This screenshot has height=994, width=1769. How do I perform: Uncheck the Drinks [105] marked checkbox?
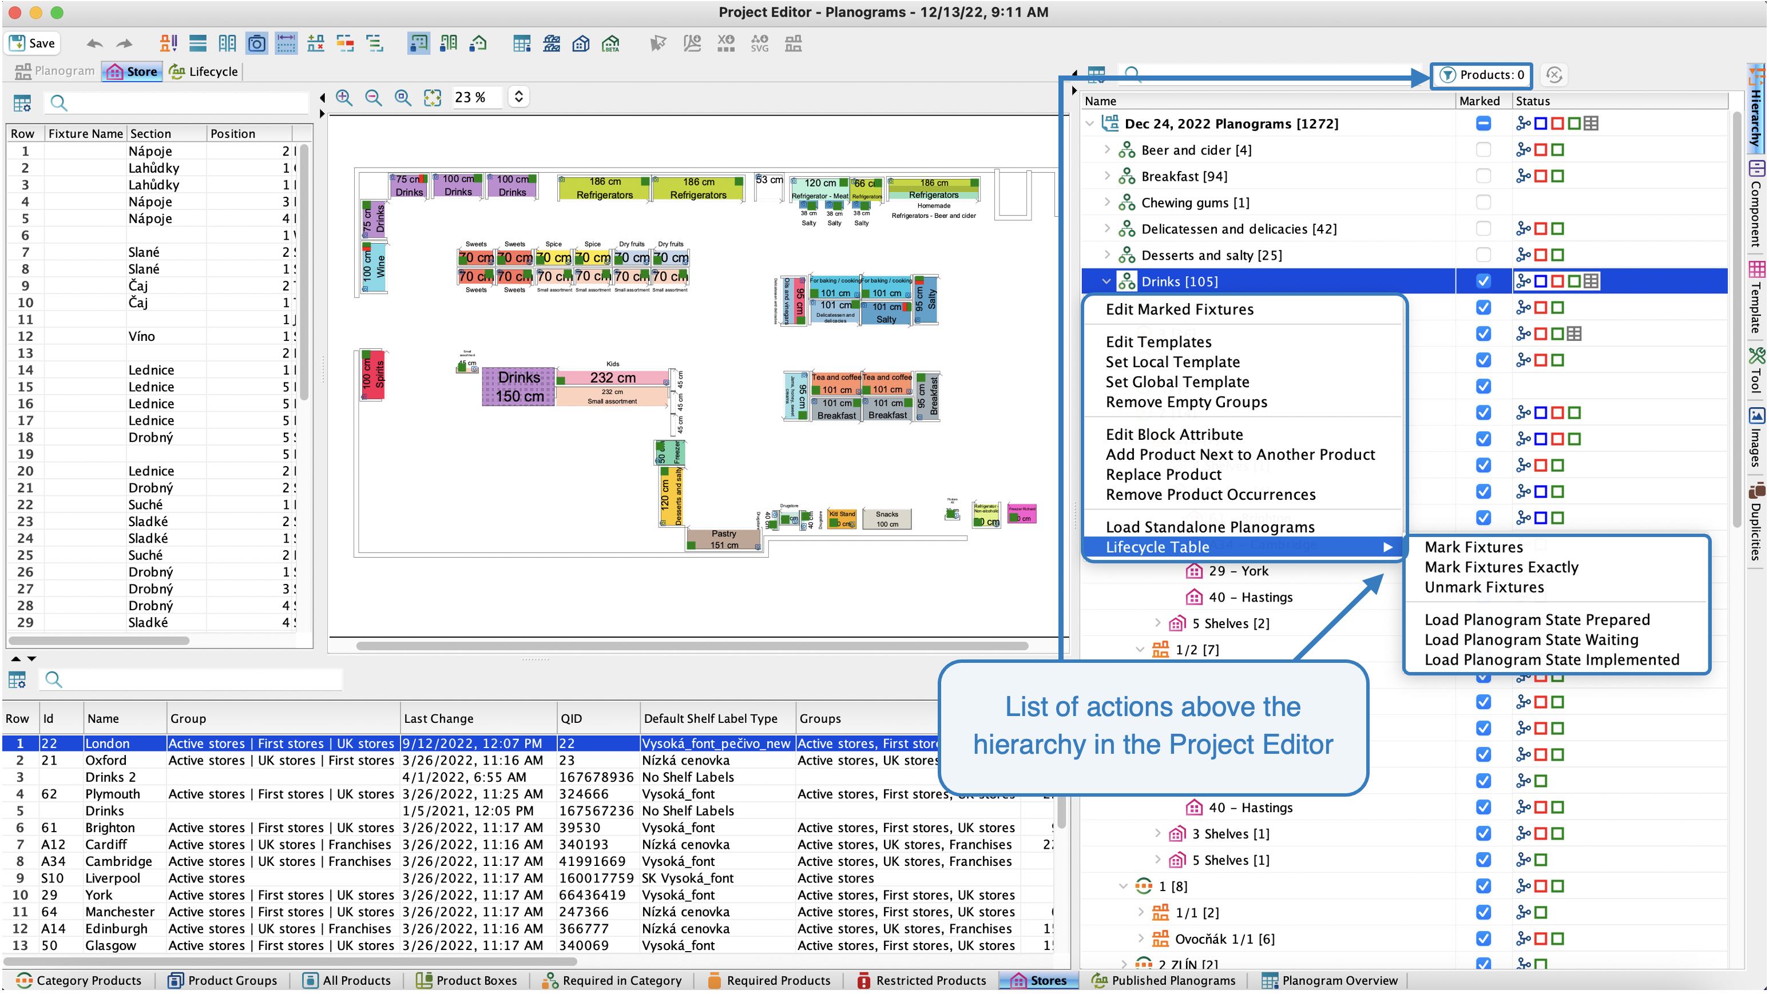pyautogui.click(x=1484, y=281)
